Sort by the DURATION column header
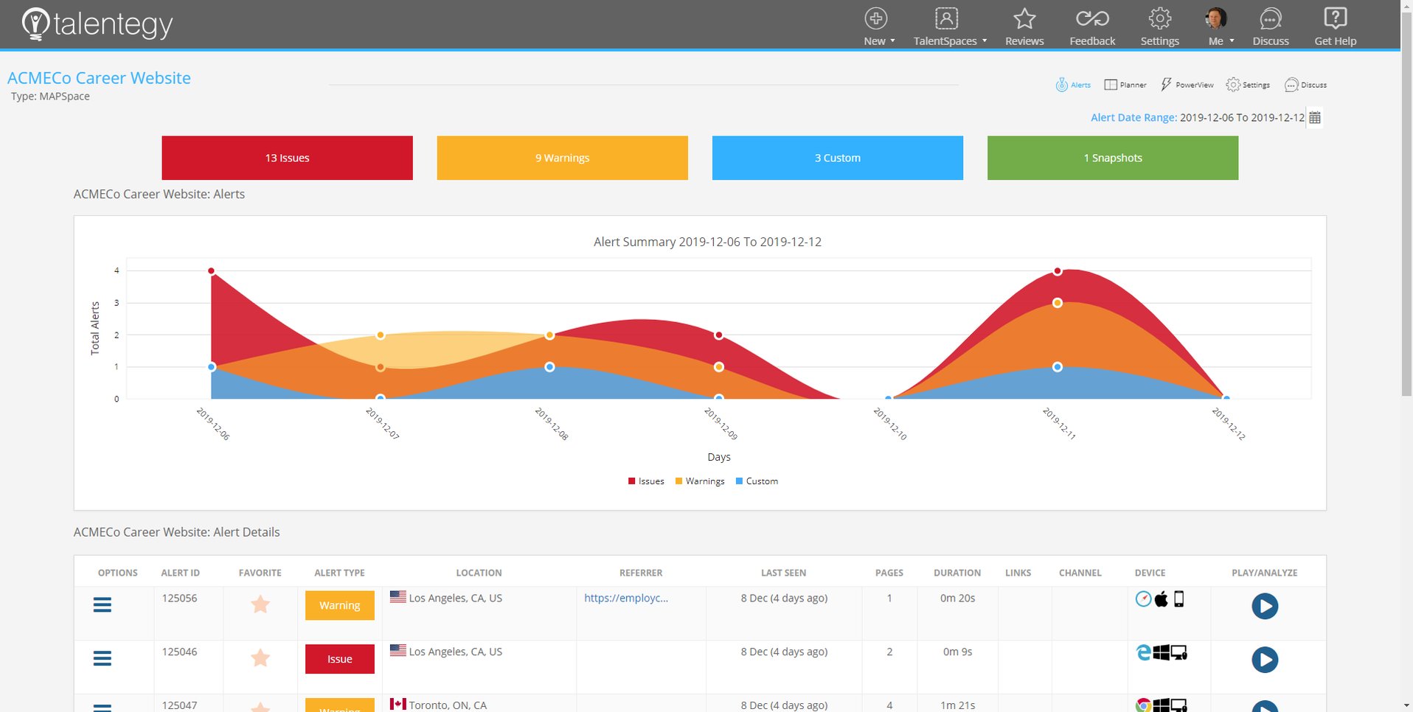Image resolution: width=1413 pixels, height=712 pixels. (957, 573)
